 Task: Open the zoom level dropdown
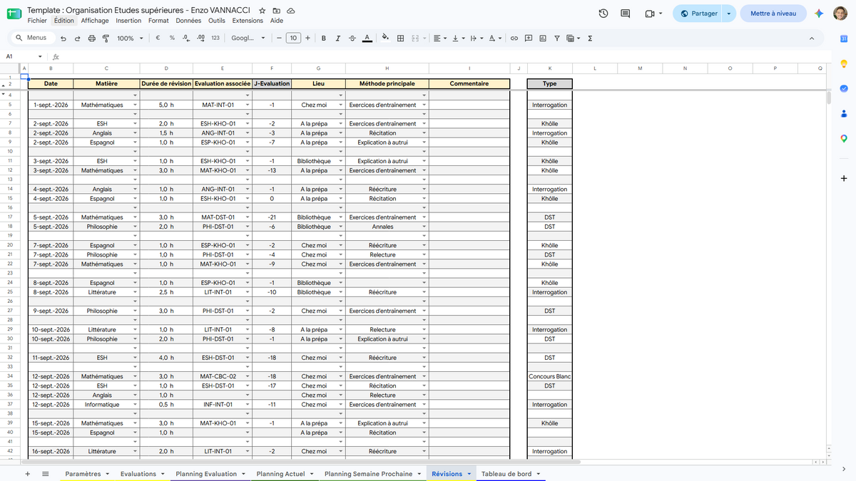click(x=129, y=38)
